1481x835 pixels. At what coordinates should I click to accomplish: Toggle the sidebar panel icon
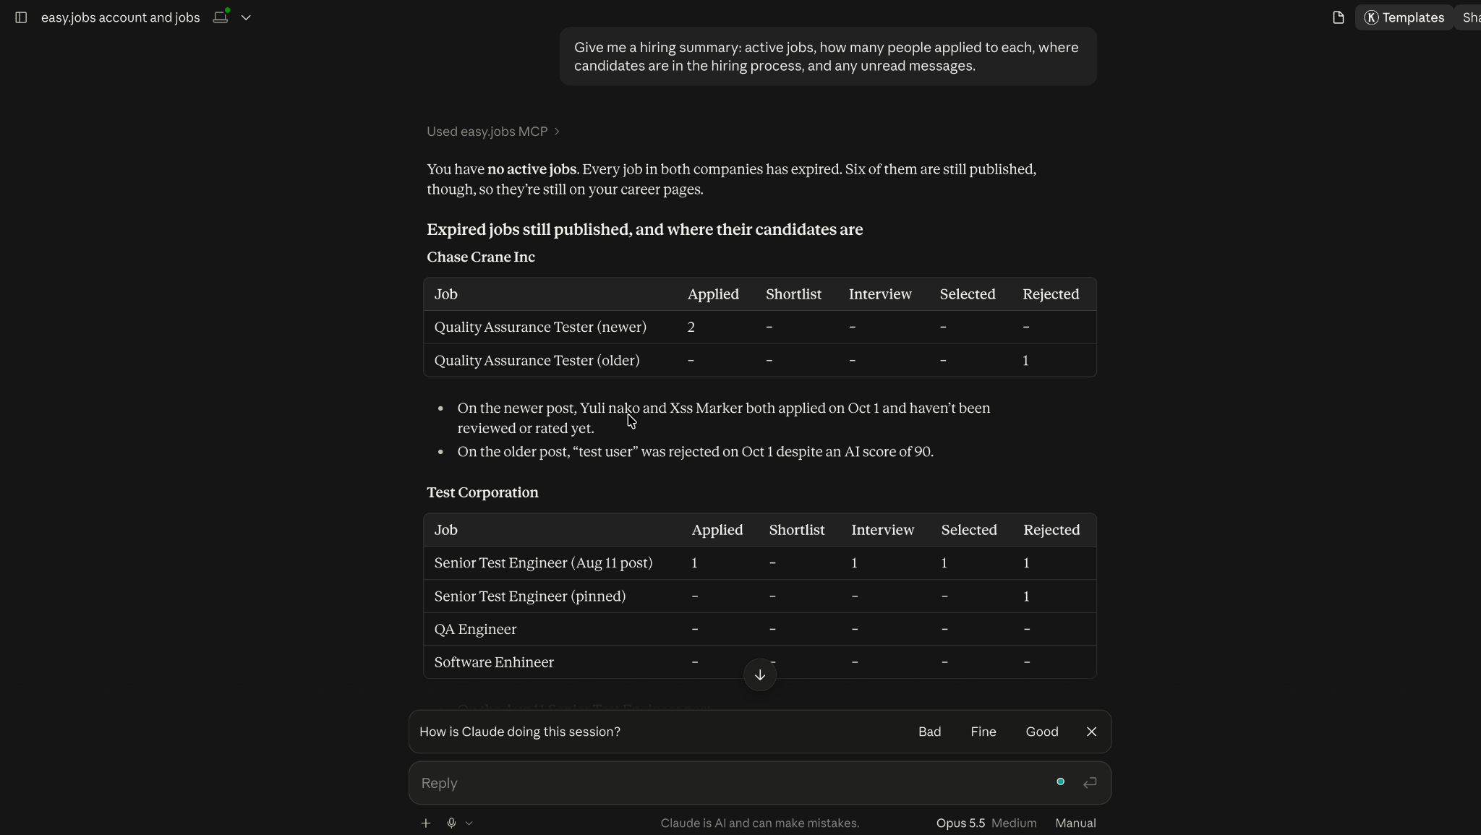21,17
